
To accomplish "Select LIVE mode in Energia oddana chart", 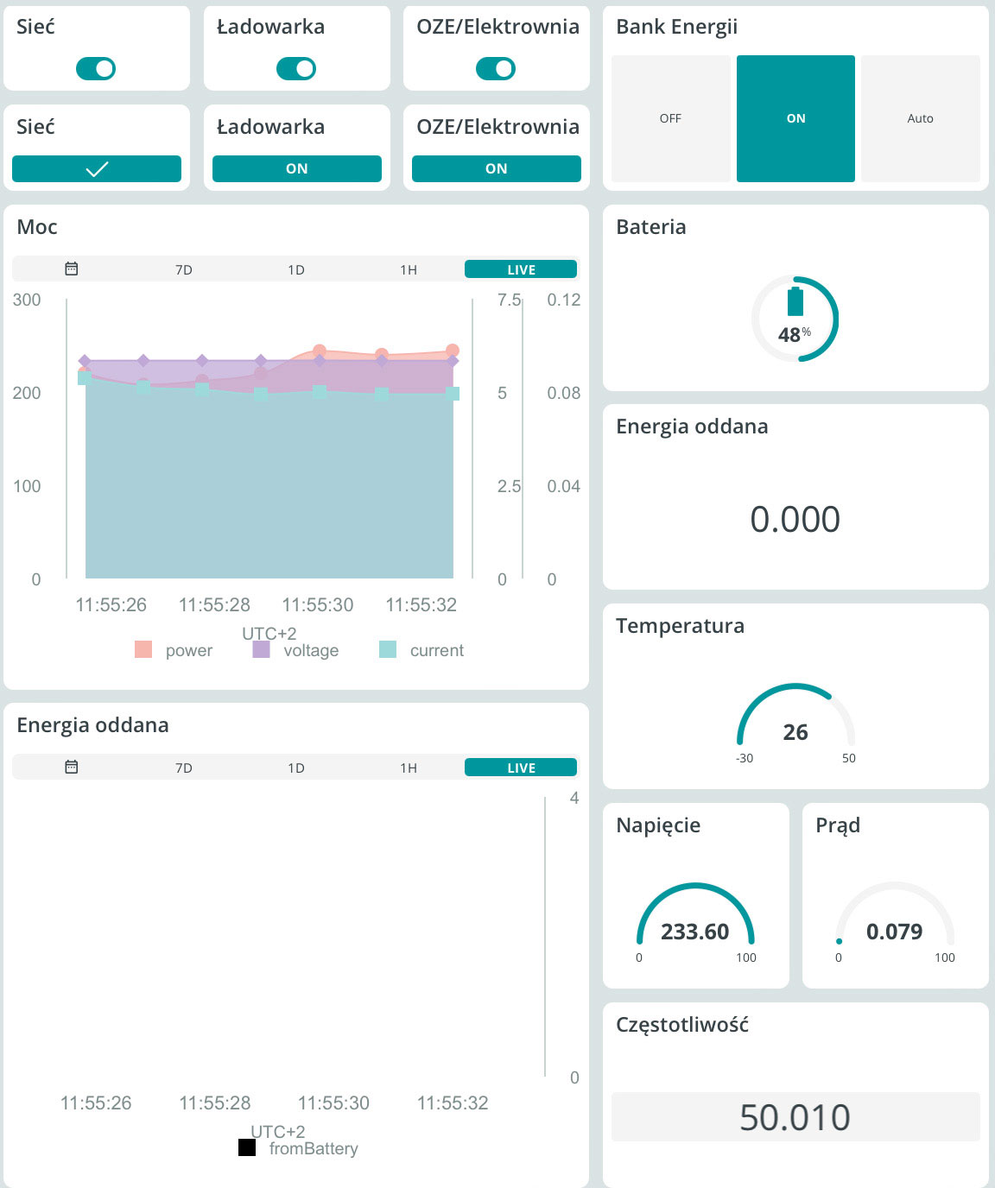I will pyautogui.click(x=521, y=768).
